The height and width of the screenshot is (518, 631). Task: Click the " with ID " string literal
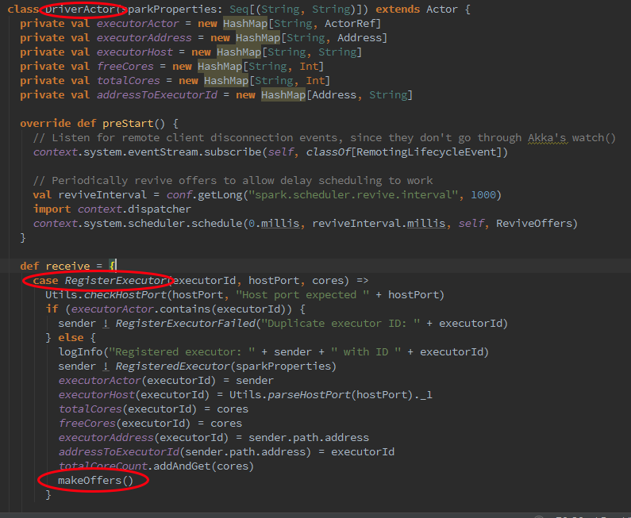[x=365, y=352]
